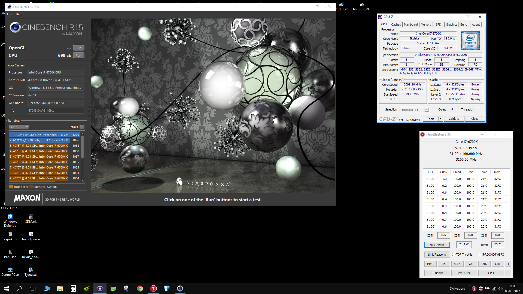Switch to the Mainboard tab in CPU-Z
This screenshot has height=294, width=523.
point(411,24)
